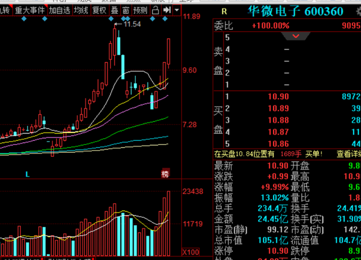This screenshot has width=361, height=260.
Task: Expand order book with red chevron
Action: [296, 37]
